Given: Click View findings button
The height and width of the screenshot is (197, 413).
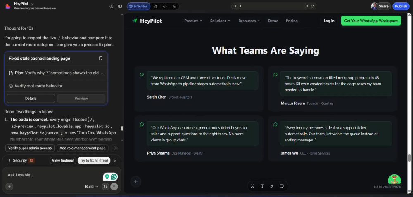Looking at the screenshot, I should (63, 160).
